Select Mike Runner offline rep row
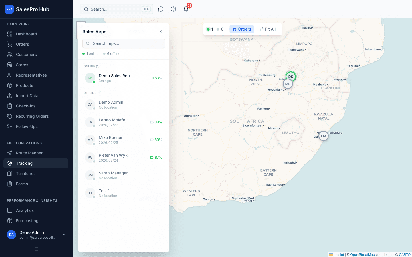Image resolution: width=412 pixels, height=257 pixels. pos(124,140)
